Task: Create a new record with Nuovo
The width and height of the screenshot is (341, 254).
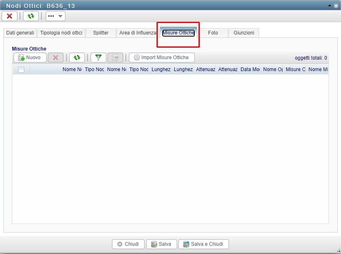Action: [30, 58]
